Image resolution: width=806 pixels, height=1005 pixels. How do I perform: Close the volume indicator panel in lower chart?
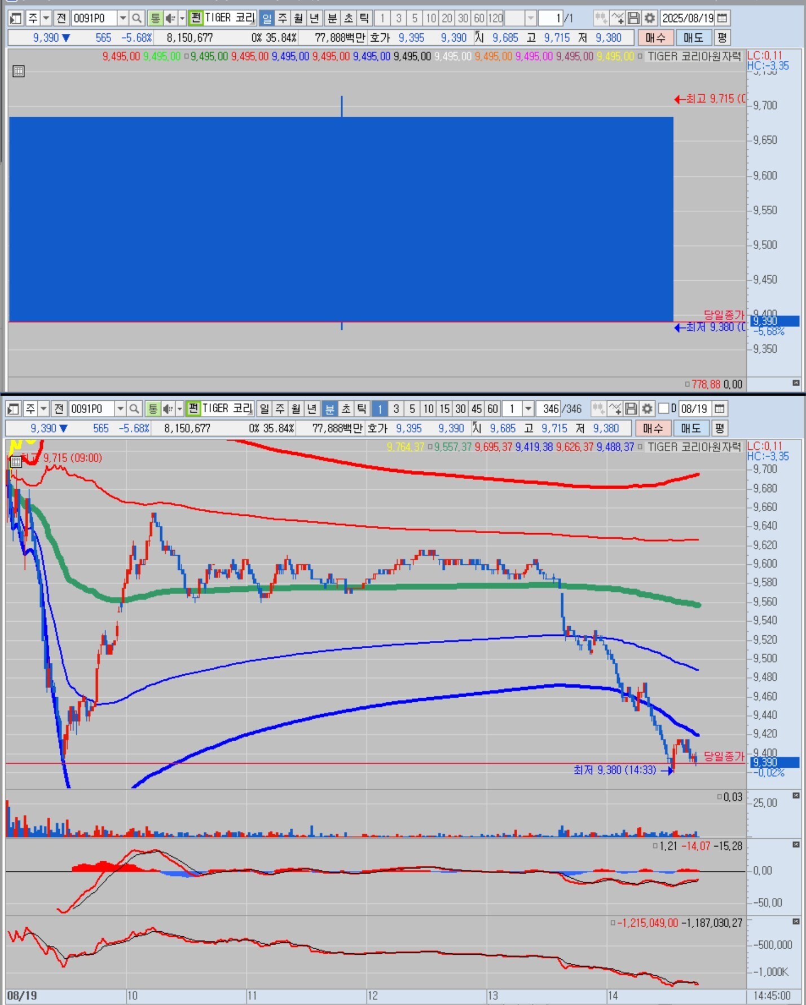796,795
